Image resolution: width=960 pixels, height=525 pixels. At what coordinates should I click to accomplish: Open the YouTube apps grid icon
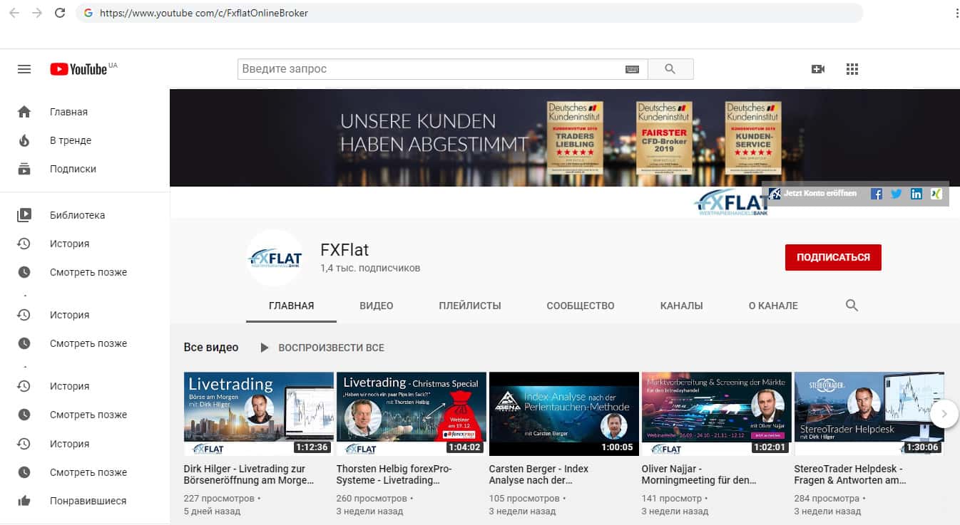852,69
